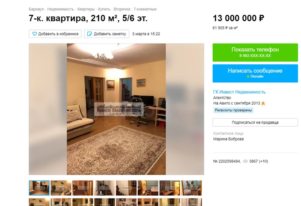Click Написать сообщение blue button
This screenshot has height=206, width=301.
click(x=255, y=73)
